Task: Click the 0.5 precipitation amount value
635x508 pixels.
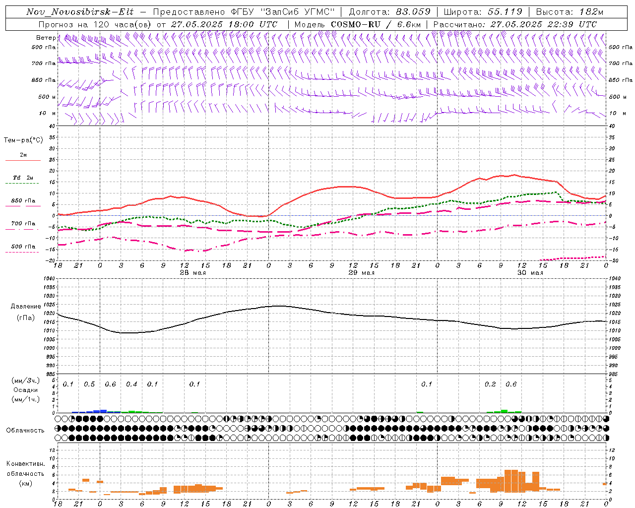Action: (89, 384)
